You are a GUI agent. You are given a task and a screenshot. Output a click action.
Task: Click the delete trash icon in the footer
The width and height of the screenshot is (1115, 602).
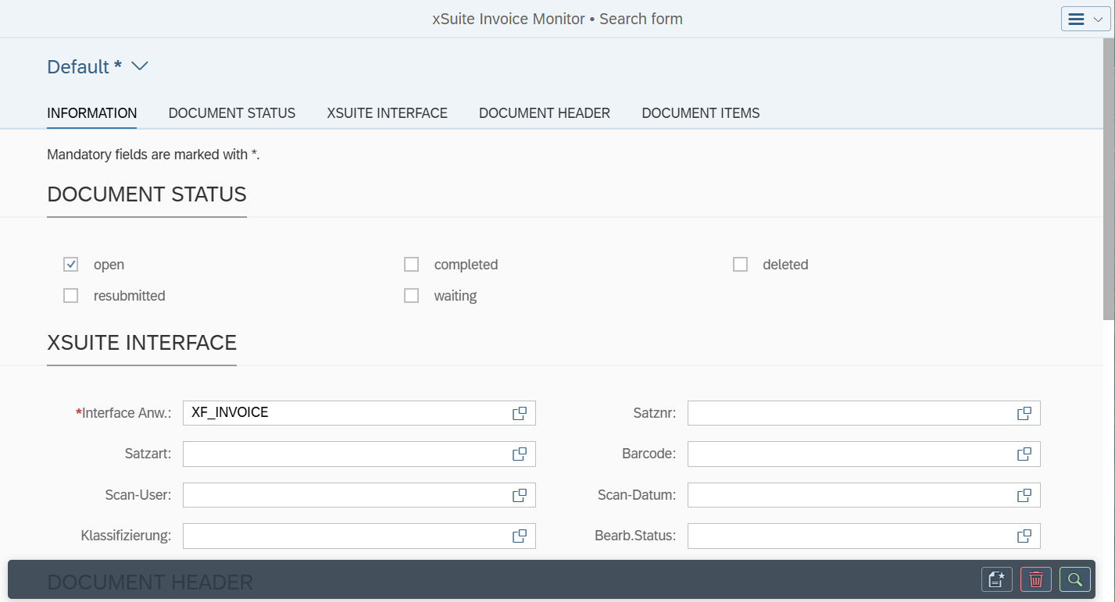(x=1035, y=579)
